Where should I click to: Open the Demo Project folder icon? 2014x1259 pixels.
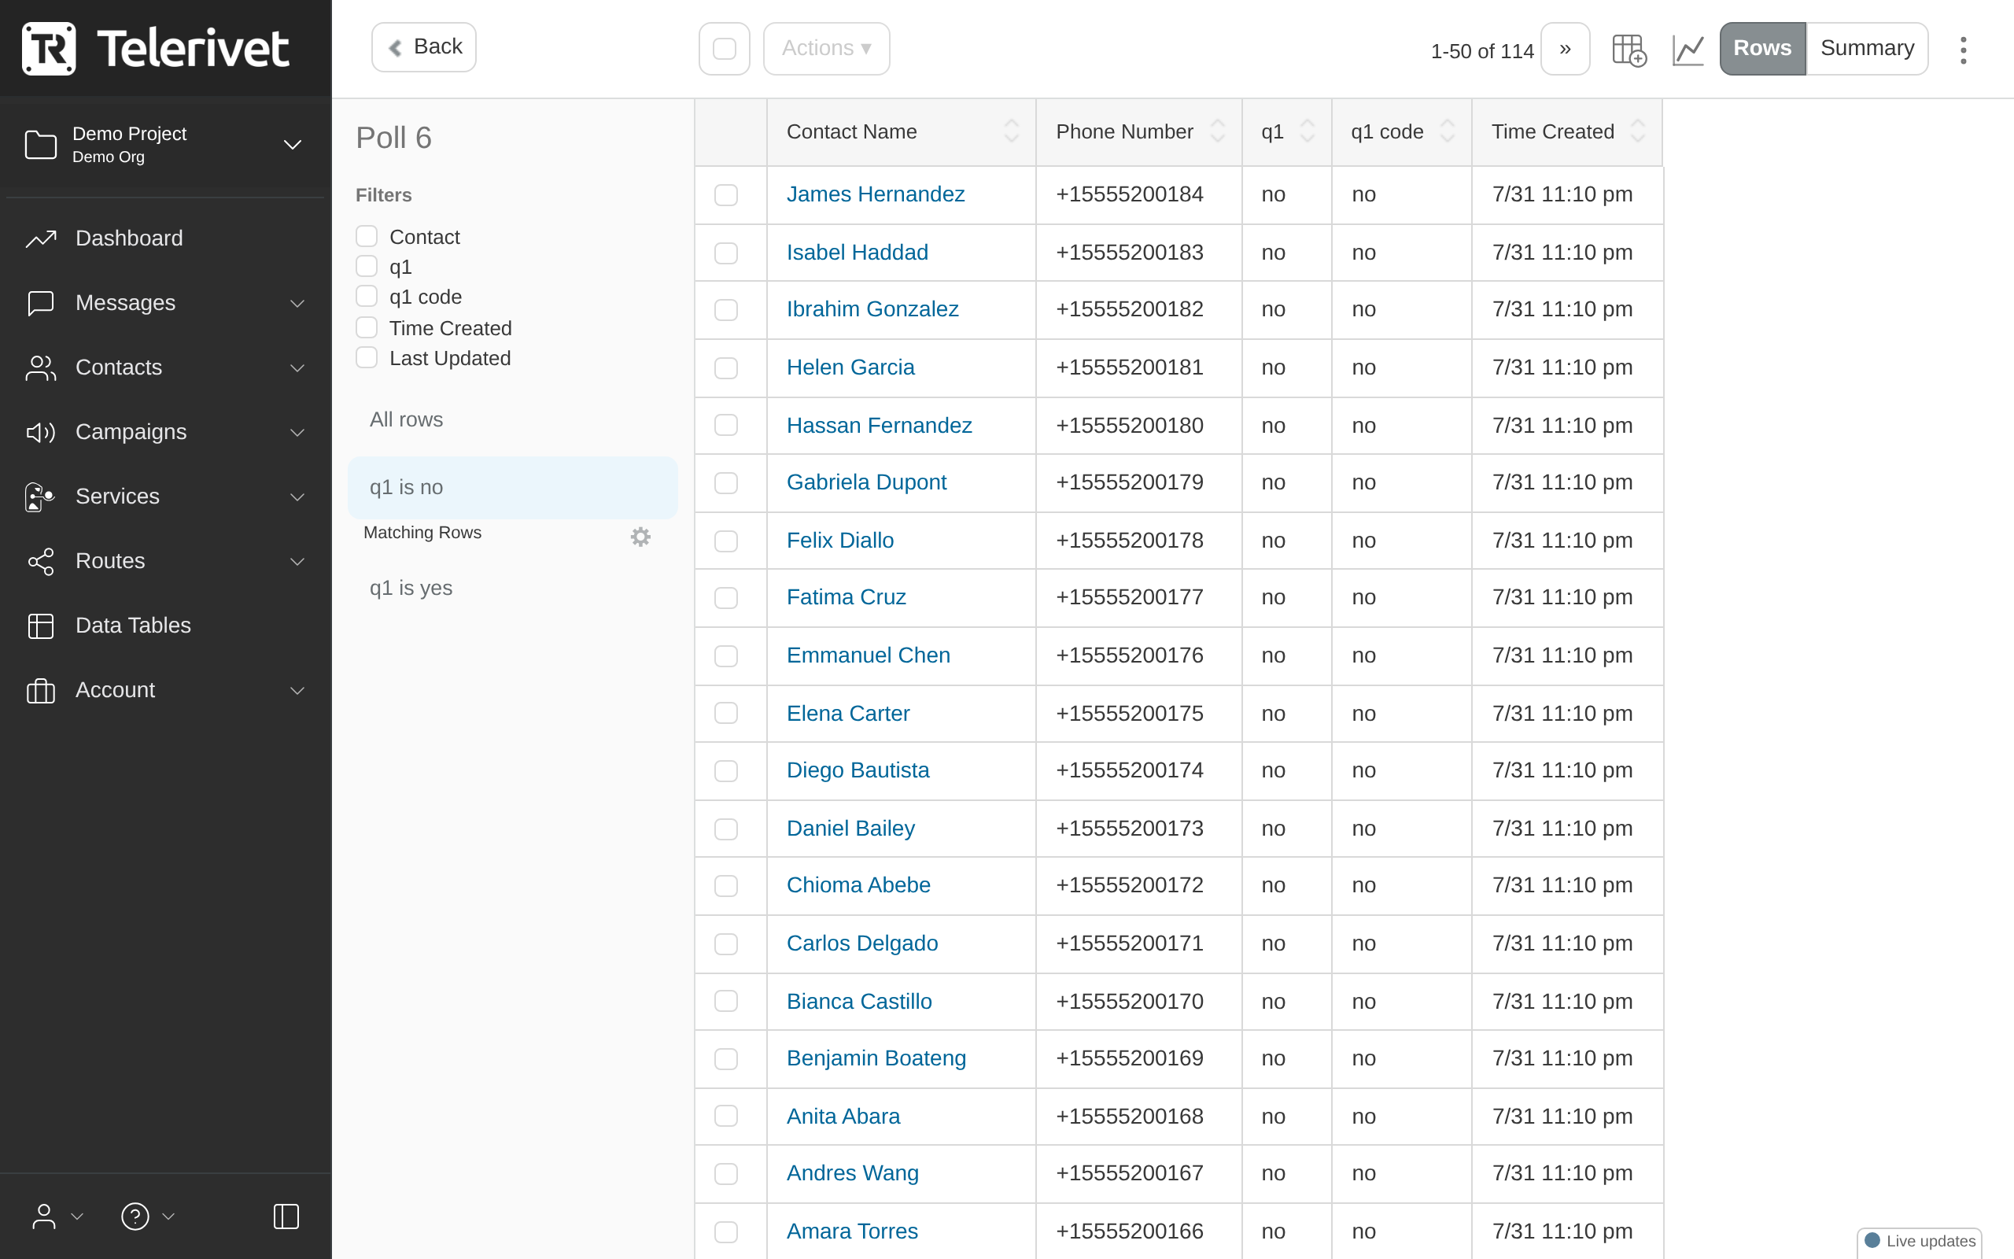pyautogui.click(x=41, y=145)
